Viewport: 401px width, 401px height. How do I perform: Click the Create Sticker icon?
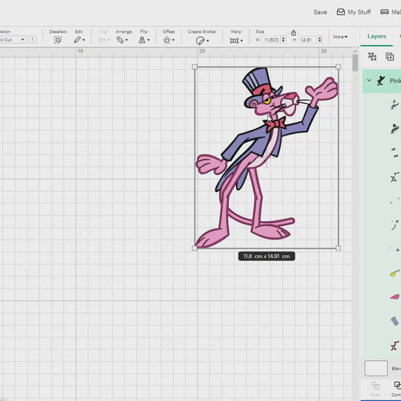(200, 41)
